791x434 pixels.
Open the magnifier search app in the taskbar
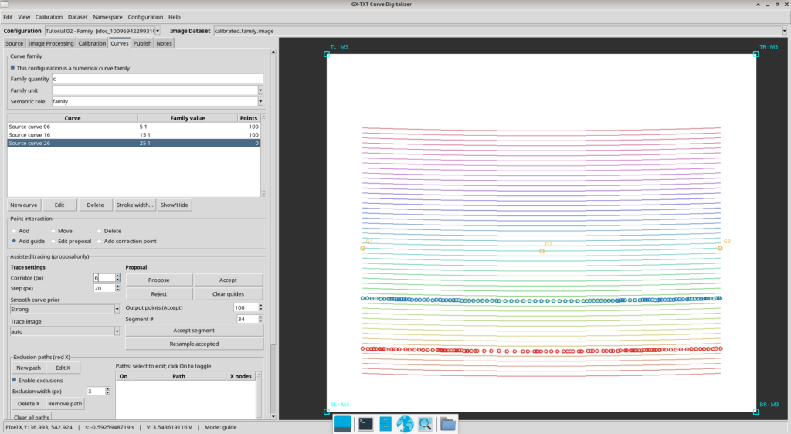[x=426, y=424]
